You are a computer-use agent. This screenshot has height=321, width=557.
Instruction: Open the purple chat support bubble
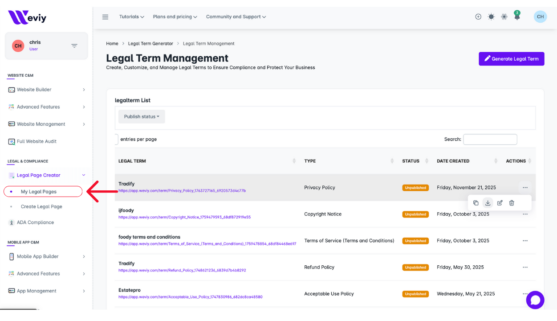pos(535,300)
